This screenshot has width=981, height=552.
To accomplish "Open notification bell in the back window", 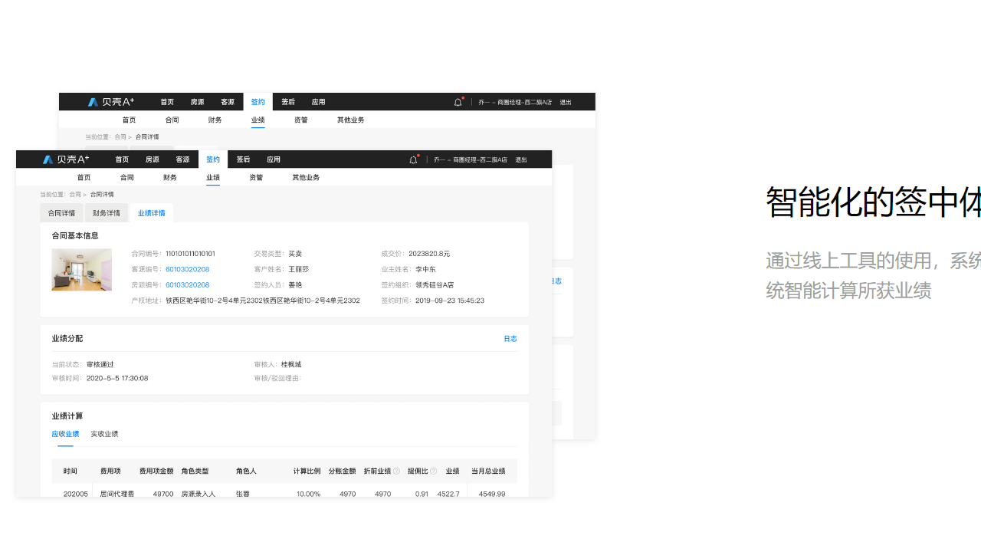I will (x=458, y=102).
